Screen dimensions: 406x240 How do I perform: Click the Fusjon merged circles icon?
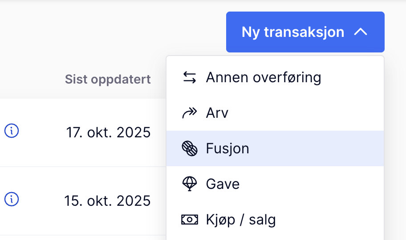click(190, 148)
